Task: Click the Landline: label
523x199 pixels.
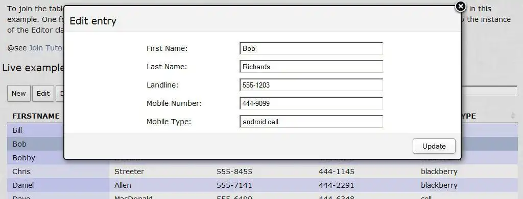Action: click(162, 85)
